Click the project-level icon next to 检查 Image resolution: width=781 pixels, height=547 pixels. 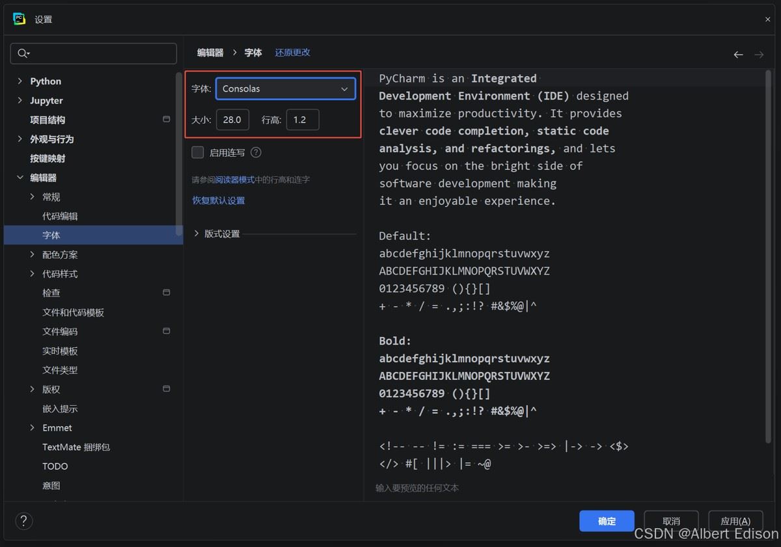(167, 293)
